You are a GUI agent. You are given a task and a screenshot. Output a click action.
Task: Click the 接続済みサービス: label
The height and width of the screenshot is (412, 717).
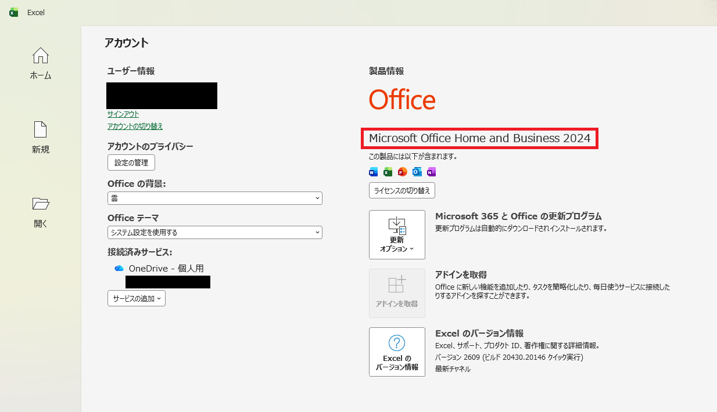point(140,252)
